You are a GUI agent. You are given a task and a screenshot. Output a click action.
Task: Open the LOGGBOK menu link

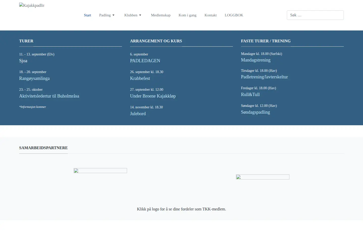pos(234,15)
